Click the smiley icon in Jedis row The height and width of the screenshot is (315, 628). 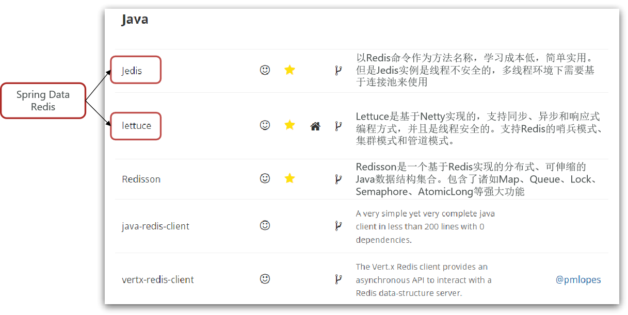click(x=265, y=70)
